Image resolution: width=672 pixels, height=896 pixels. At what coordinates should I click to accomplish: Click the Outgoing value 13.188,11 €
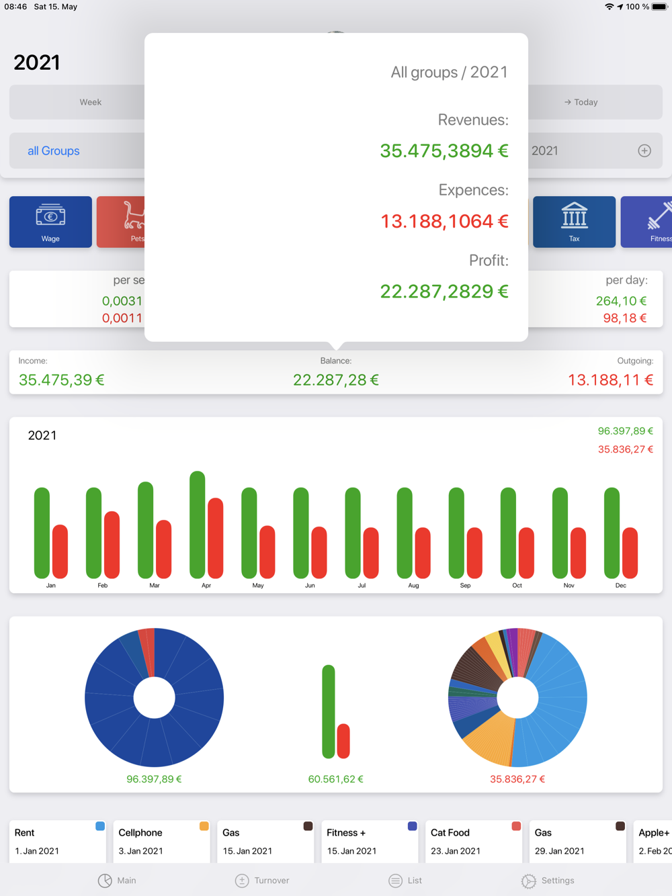[610, 380]
